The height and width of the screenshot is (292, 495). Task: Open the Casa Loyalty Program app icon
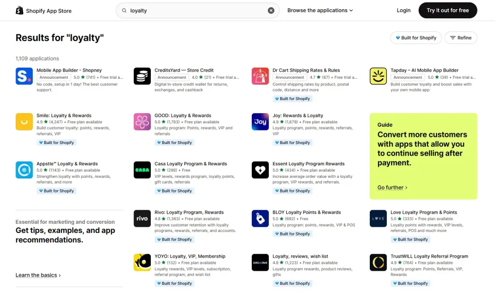142,170
